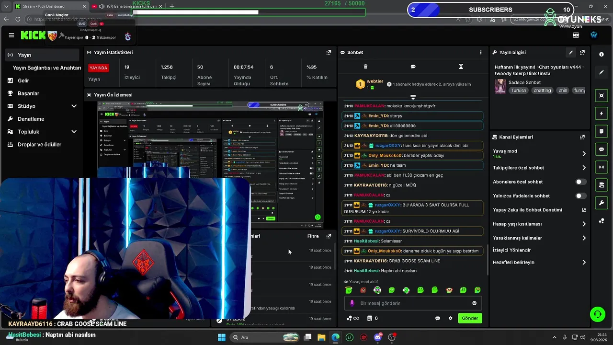Image resolution: width=613 pixels, height=345 pixels.
Task: Click the speech bubble icon below Sohbet header
Action: point(413,67)
